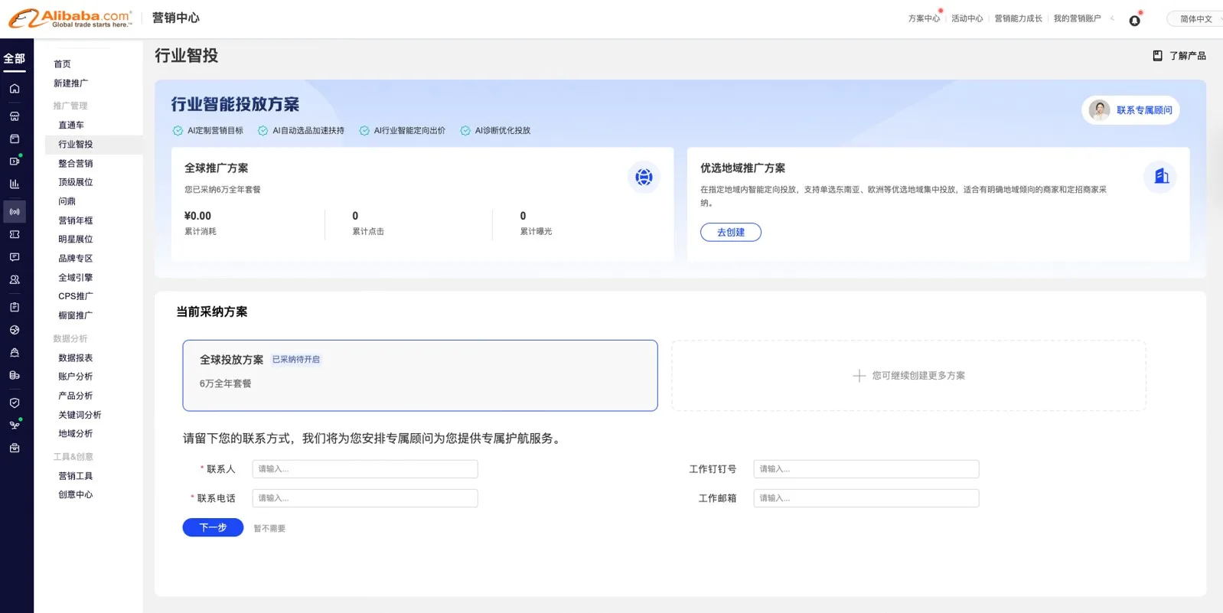Screen dimensions: 1223x613
Task: Open 方案中心 in top navigation
Action: (x=923, y=18)
